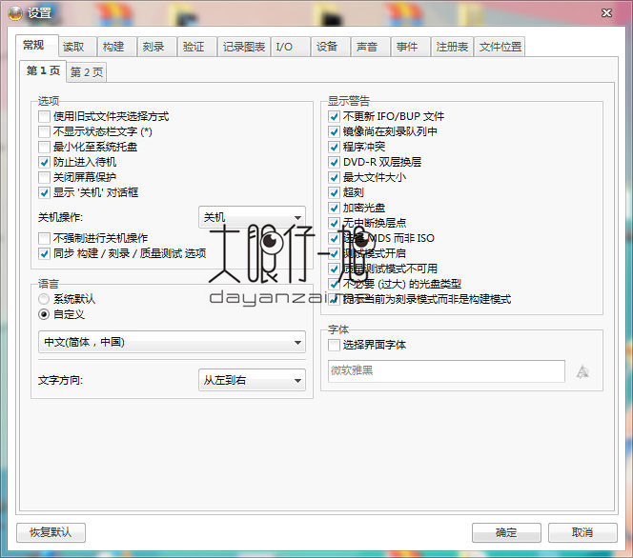Open the 事件 tab

(x=411, y=47)
